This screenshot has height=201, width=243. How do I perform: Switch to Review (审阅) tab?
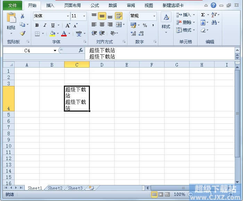point(131,6)
